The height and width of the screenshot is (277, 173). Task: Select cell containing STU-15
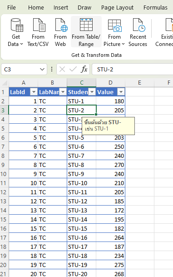coord(81,229)
